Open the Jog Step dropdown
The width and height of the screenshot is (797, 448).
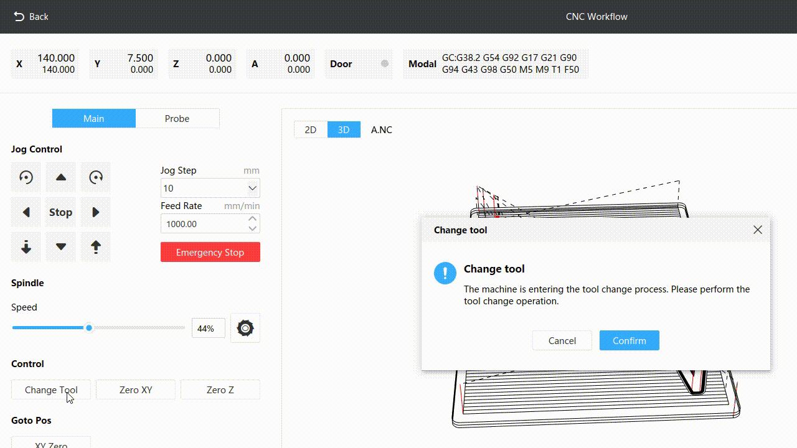click(x=252, y=188)
